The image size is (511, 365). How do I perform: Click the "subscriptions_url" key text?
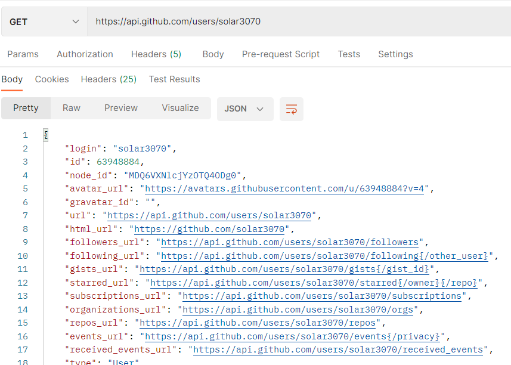point(115,296)
